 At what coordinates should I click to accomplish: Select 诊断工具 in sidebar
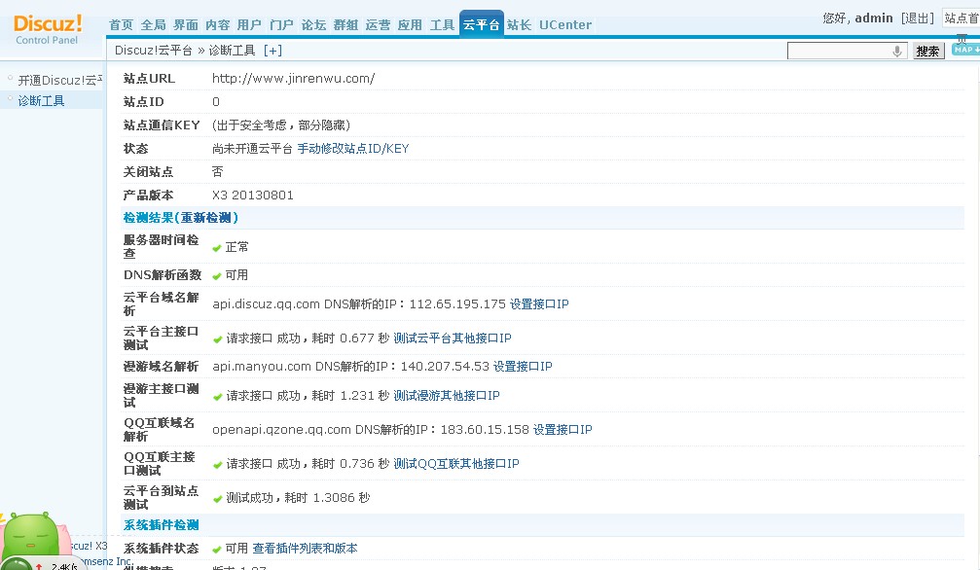[x=41, y=100]
